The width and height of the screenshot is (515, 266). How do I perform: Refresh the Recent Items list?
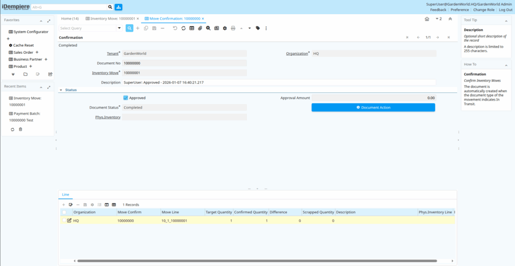click(13, 129)
